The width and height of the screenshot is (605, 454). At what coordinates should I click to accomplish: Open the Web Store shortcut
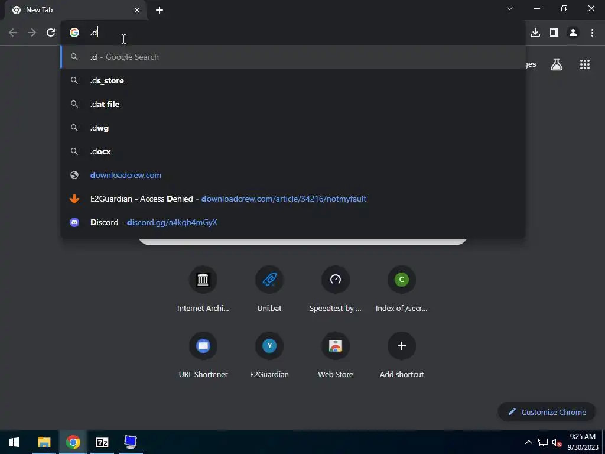336,355
